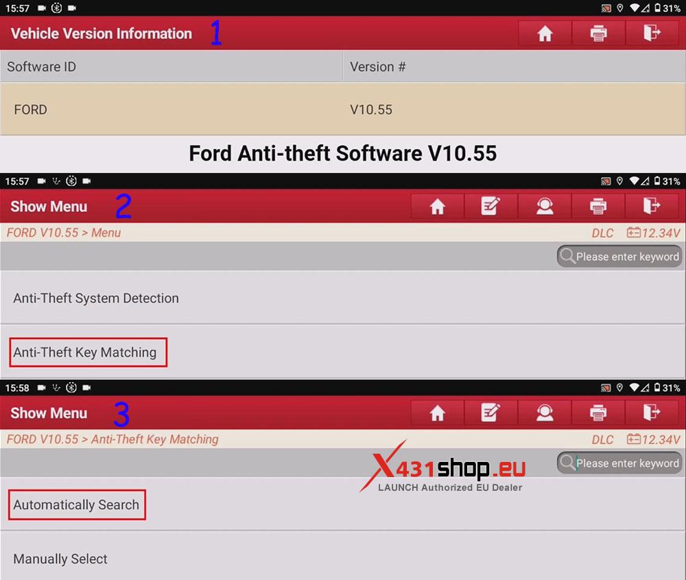Viewport: 686px width, 580px height.
Task: Tap Wi-Fi icon in middle 15:57 status bar
Action: pyautogui.click(x=634, y=181)
